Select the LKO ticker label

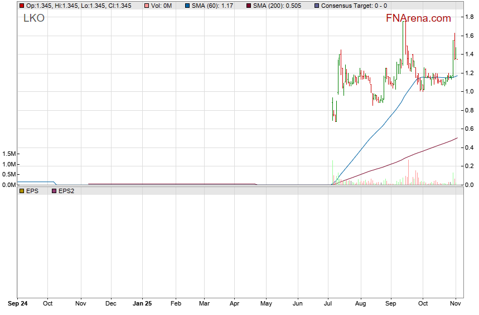click(x=34, y=18)
